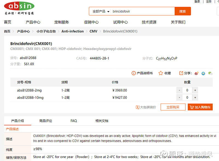The image size is (219, 161).
Task: Share the product to Weibo
Action: pyautogui.click(x=197, y=73)
